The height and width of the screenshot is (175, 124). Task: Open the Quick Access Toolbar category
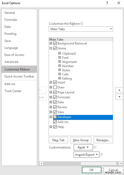tap(19, 76)
